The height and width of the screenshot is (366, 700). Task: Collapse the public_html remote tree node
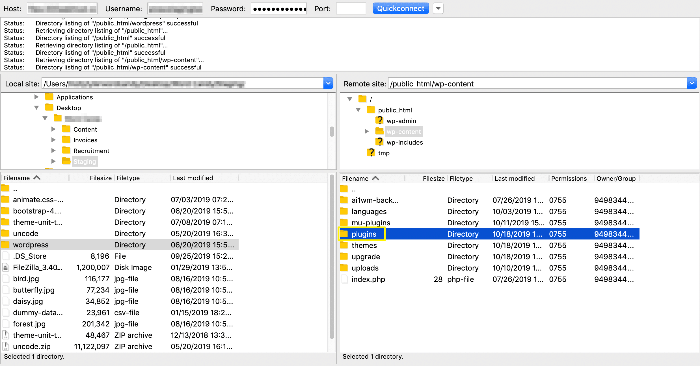(358, 110)
